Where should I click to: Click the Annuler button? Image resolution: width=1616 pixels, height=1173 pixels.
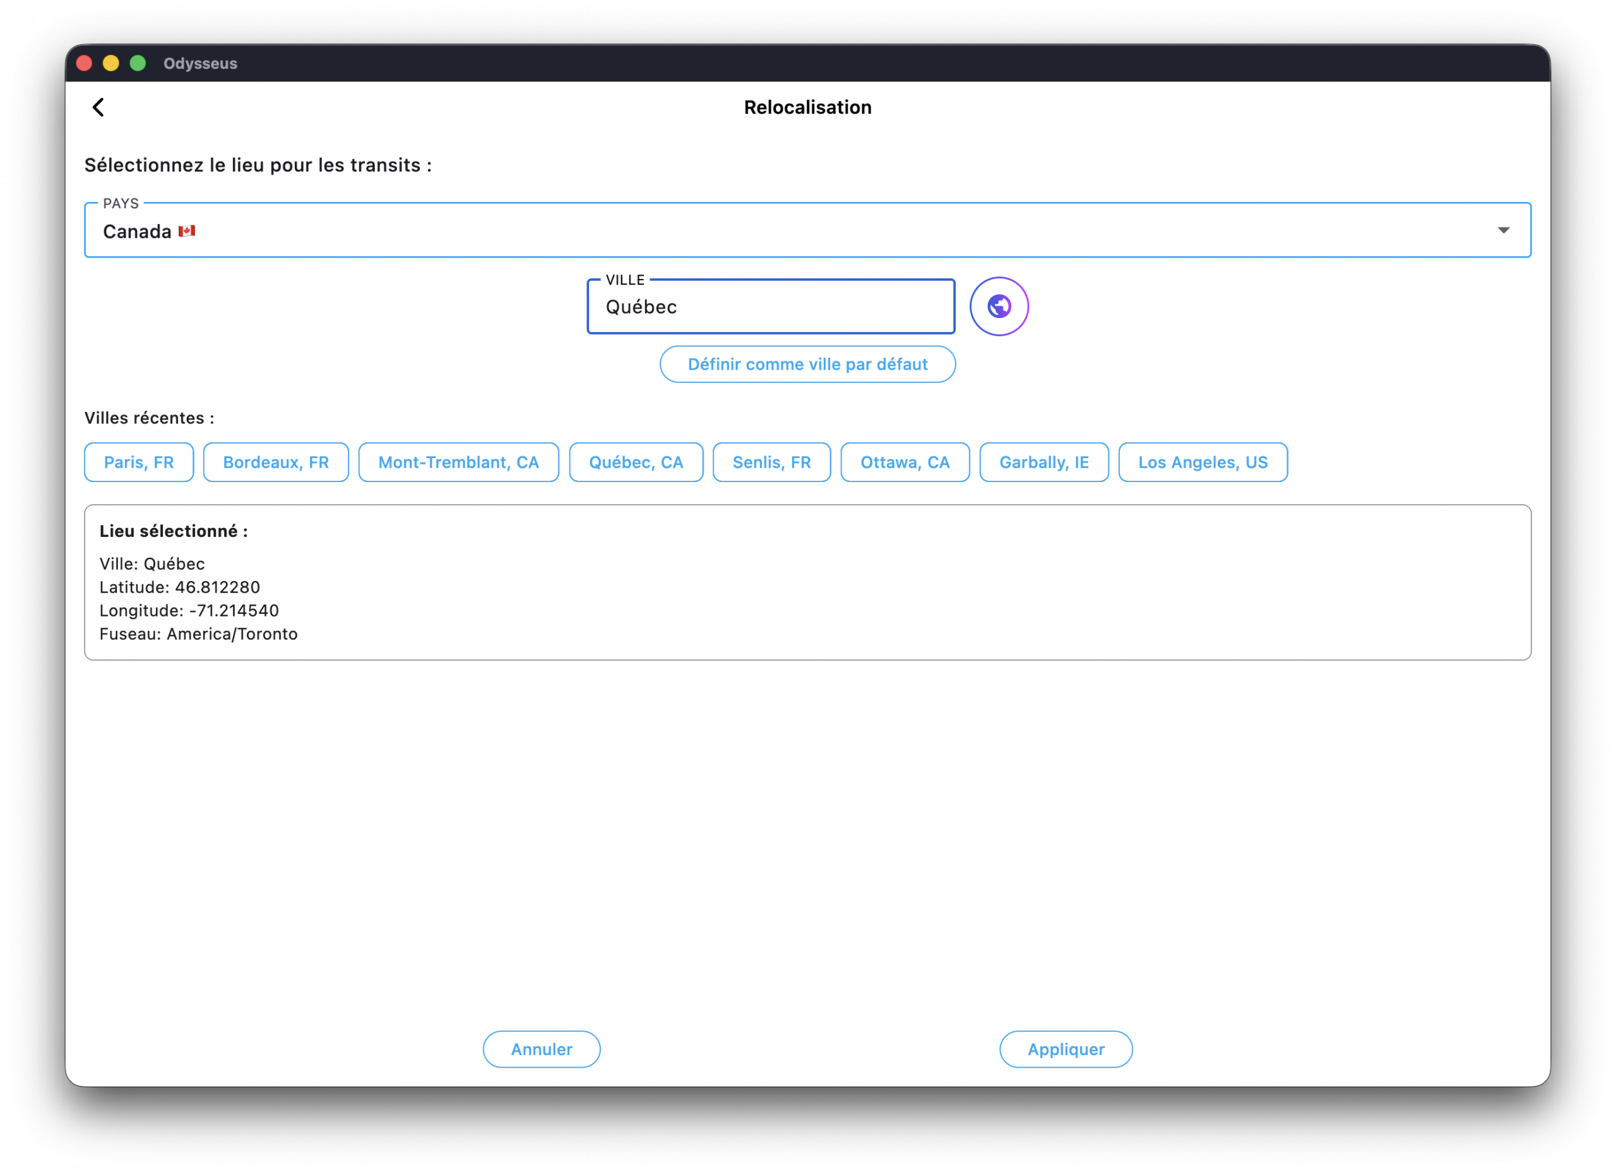coord(541,1048)
